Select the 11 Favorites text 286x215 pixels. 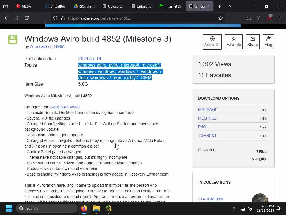[215, 75]
